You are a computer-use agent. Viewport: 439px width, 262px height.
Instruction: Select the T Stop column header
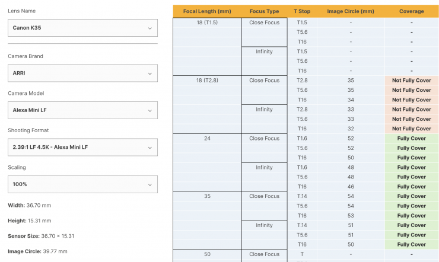[x=302, y=11]
